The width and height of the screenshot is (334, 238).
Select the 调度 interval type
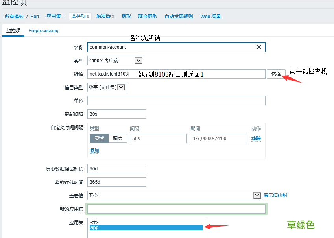coord(118,138)
